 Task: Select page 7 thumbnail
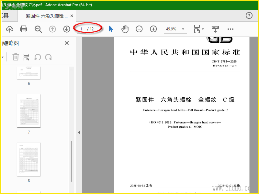click(29, 111)
